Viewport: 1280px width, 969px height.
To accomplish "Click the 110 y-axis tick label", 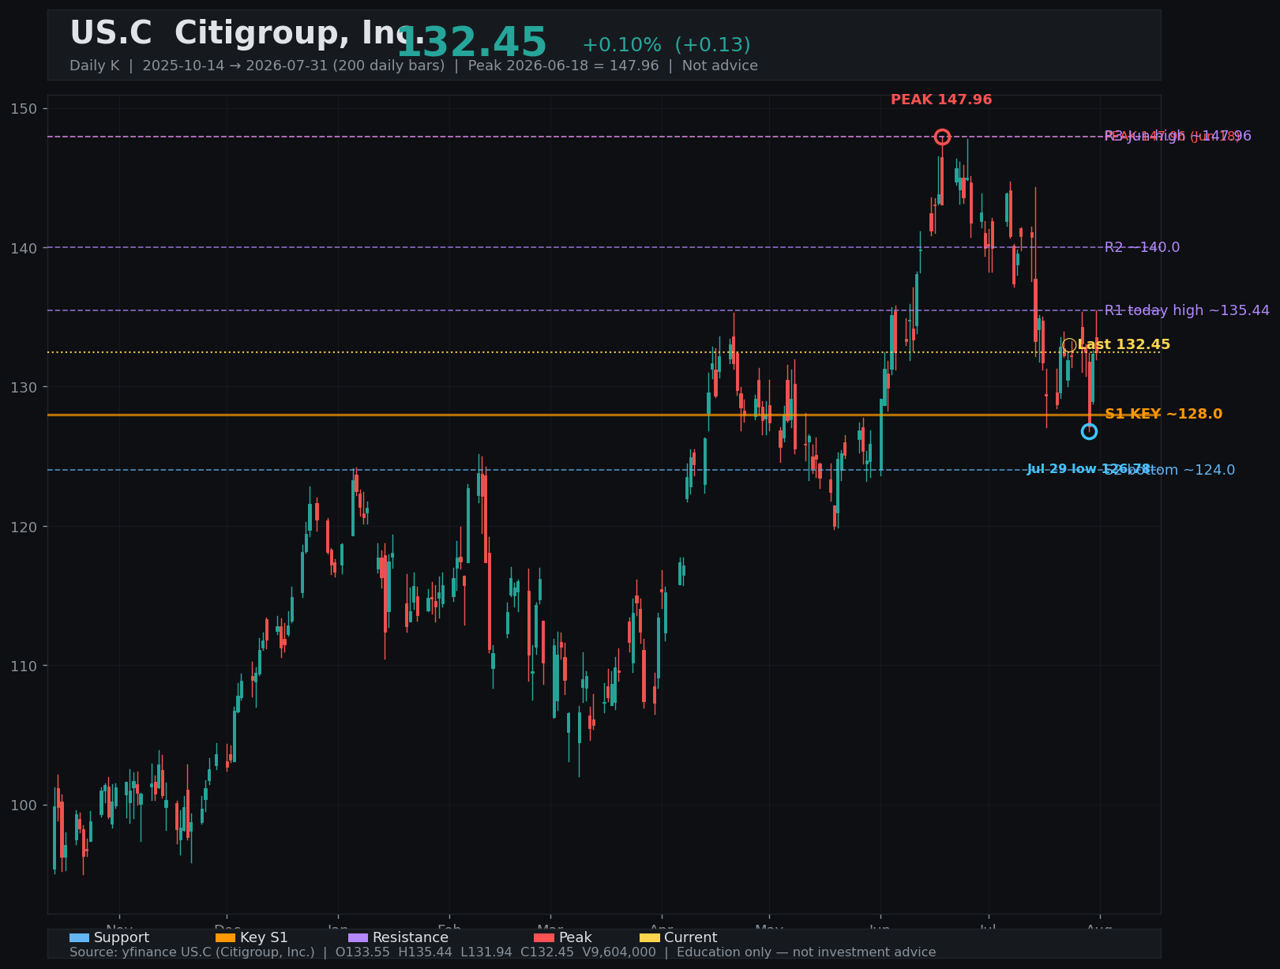I will (25, 666).
